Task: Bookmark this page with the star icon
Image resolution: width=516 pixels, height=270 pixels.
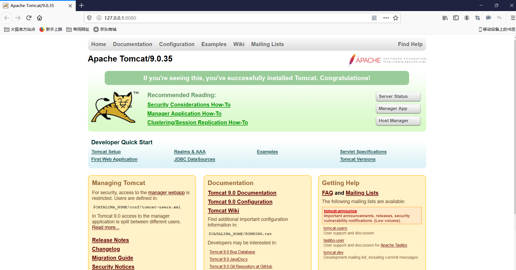Action: pyautogui.click(x=396, y=18)
